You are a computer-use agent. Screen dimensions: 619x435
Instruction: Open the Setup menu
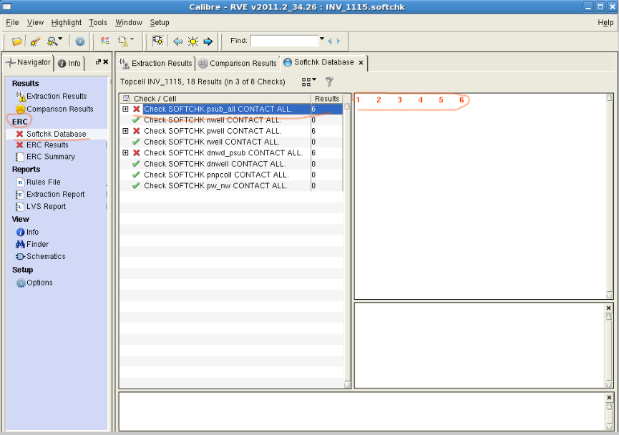pos(160,22)
